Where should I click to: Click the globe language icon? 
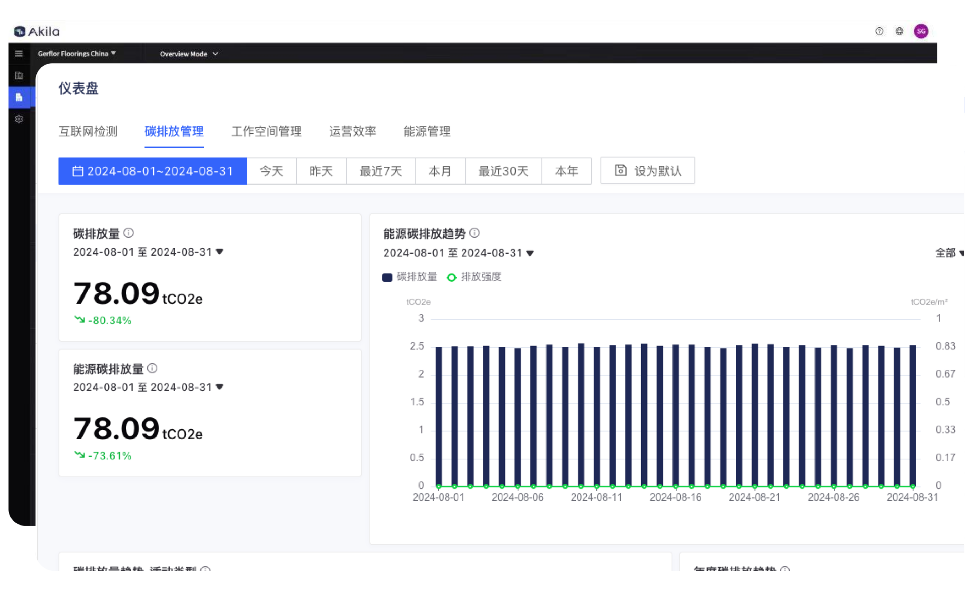tap(899, 31)
